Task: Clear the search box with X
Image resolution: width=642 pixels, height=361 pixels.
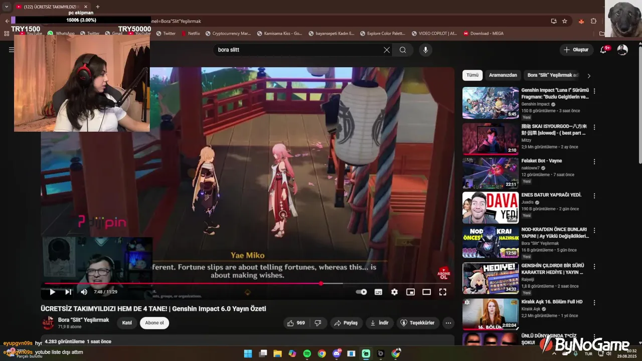Action: 387,50
